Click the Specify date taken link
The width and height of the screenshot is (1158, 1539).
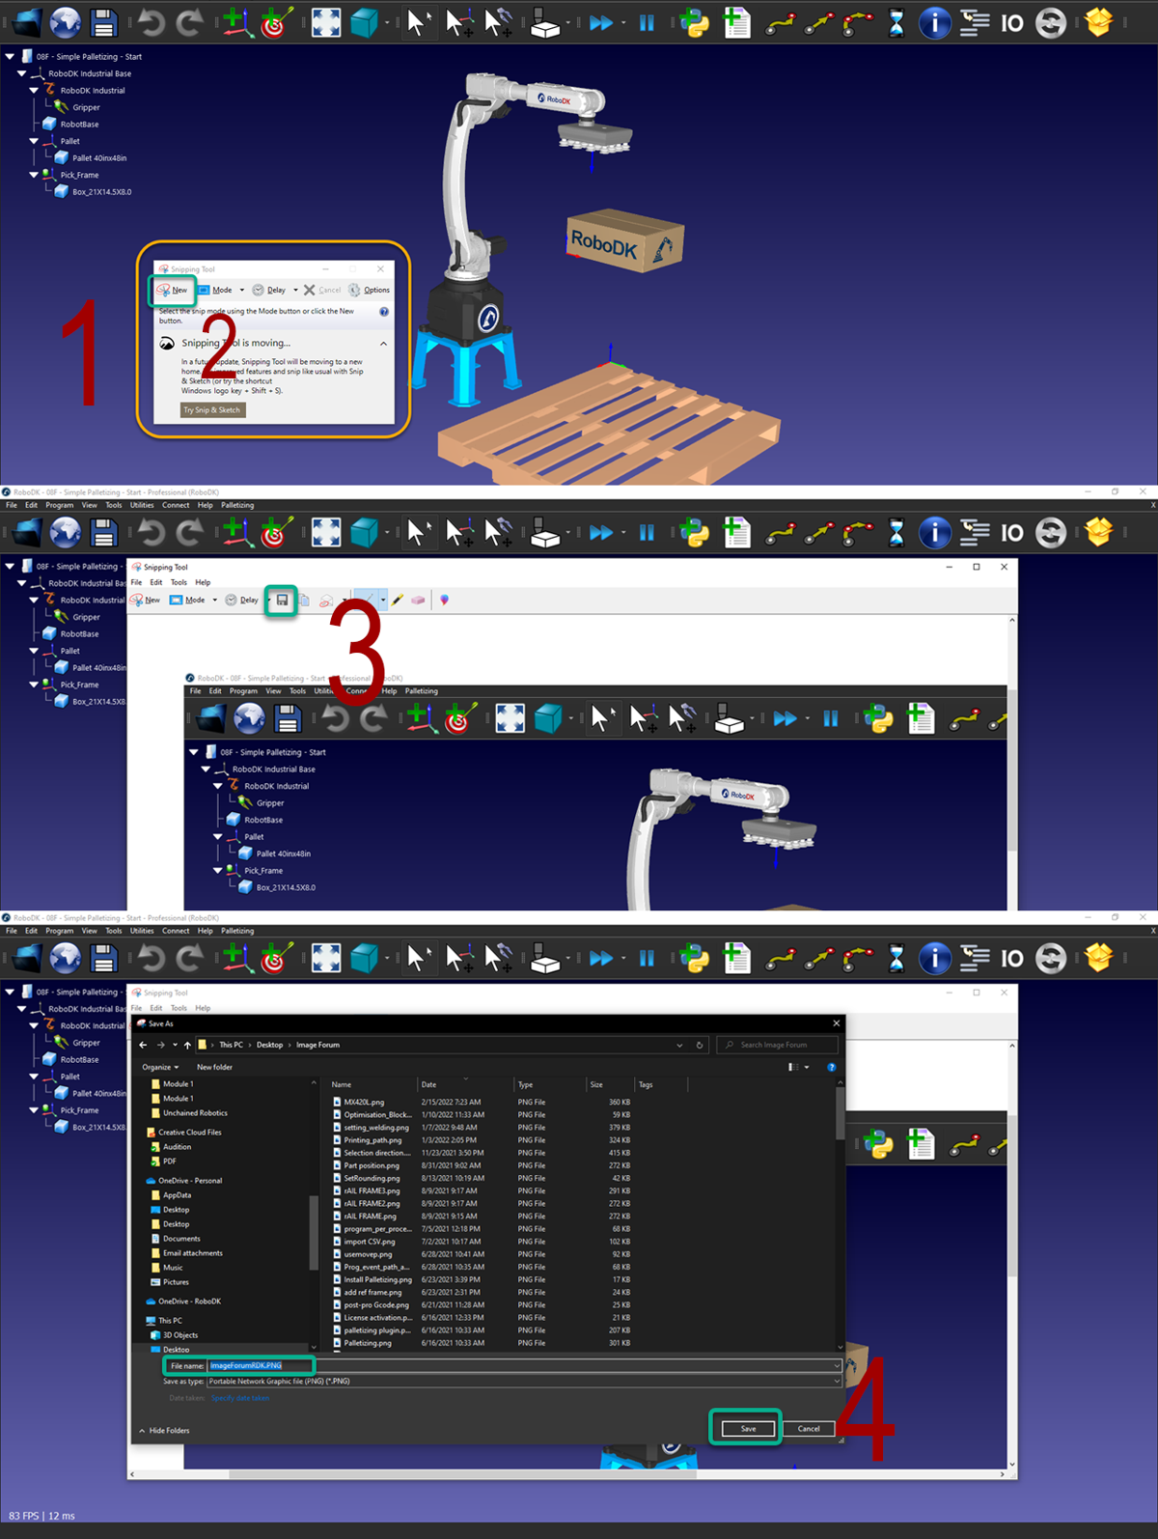click(239, 1398)
